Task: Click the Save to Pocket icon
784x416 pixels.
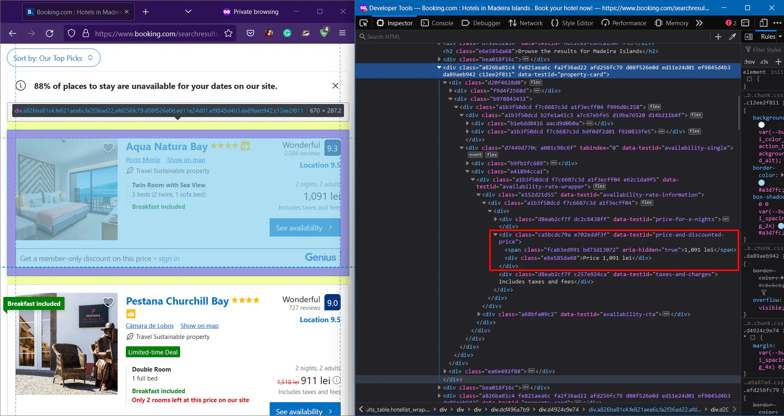Action: coord(250,33)
